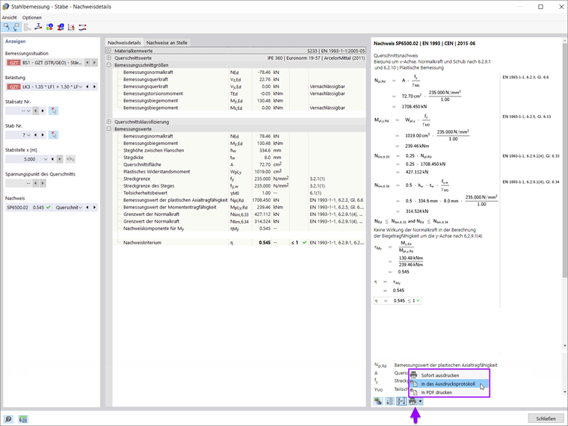This screenshot has width=568, height=426.
Task: Select the Querschnittsfläche A 72.70 row
Action: [x=239, y=164]
